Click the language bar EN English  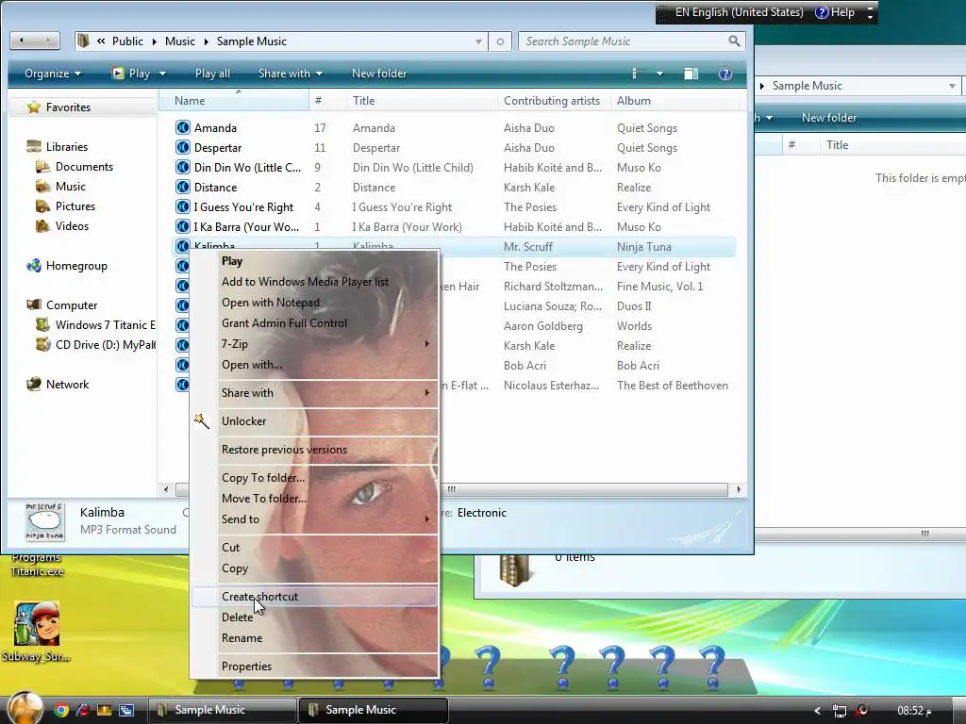[x=739, y=12]
